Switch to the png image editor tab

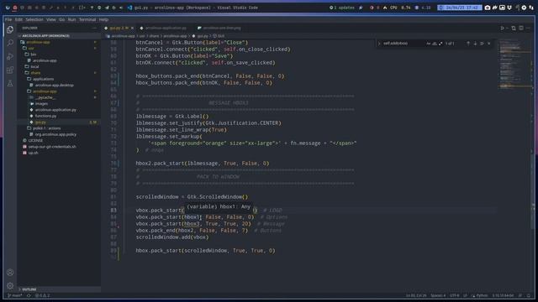(x=222, y=28)
